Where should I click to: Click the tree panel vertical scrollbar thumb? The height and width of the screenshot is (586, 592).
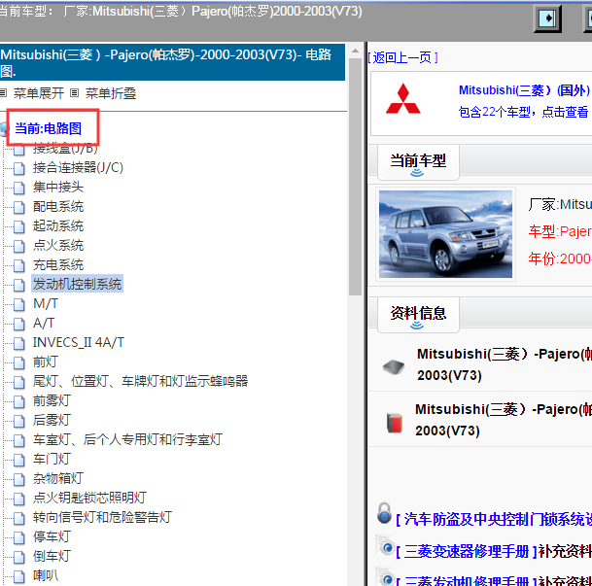tap(355, 177)
